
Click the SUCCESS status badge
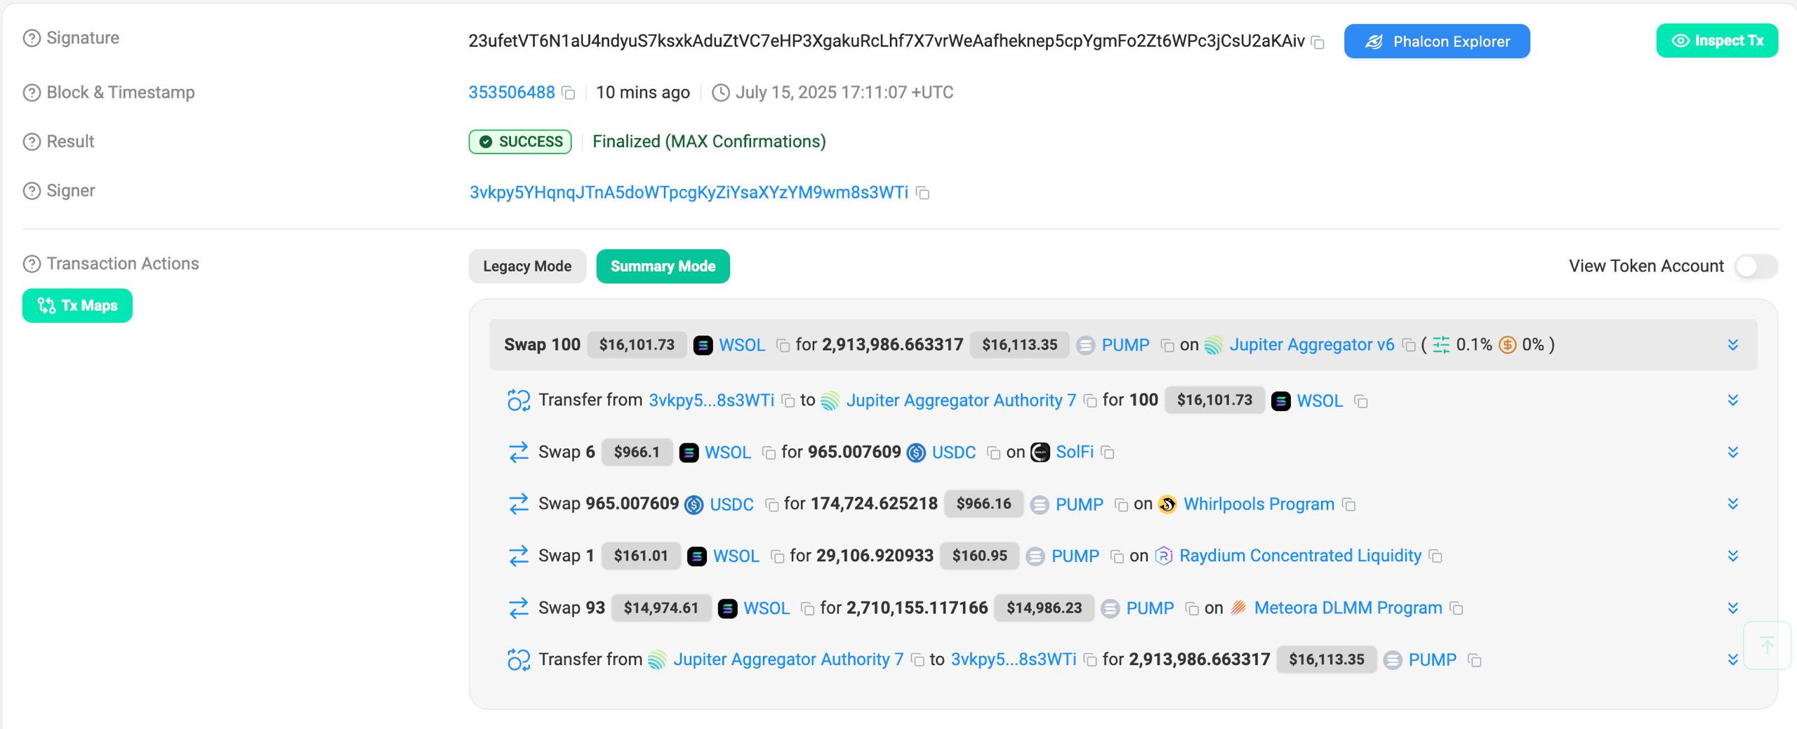520,142
